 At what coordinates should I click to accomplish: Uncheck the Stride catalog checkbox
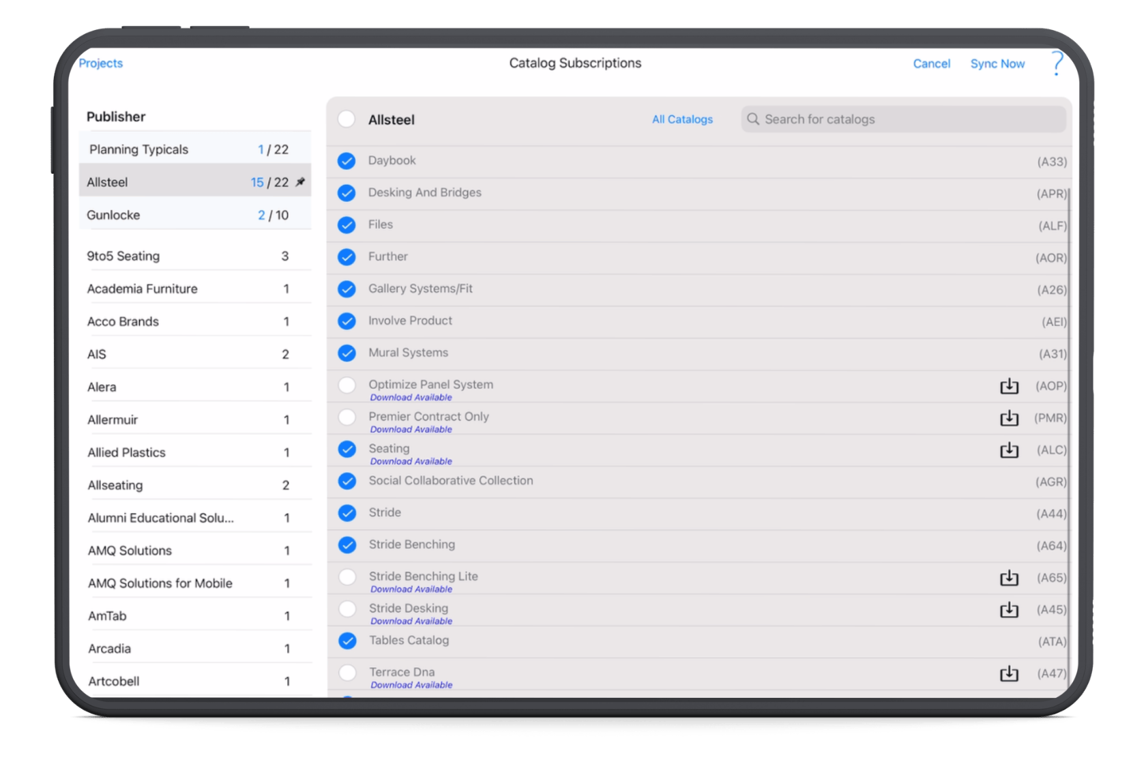click(347, 513)
